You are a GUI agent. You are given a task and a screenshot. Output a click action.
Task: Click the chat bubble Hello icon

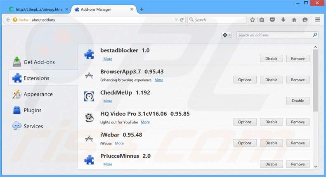click(x=305, y=20)
